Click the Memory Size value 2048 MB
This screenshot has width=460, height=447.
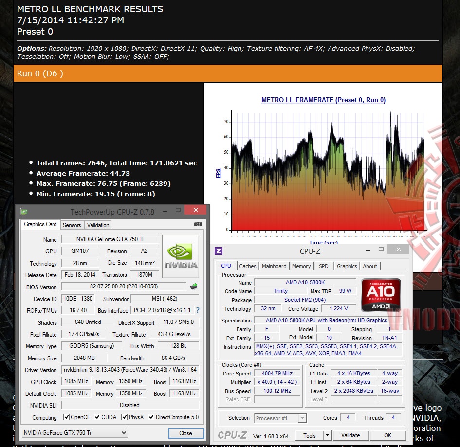(84, 358)
